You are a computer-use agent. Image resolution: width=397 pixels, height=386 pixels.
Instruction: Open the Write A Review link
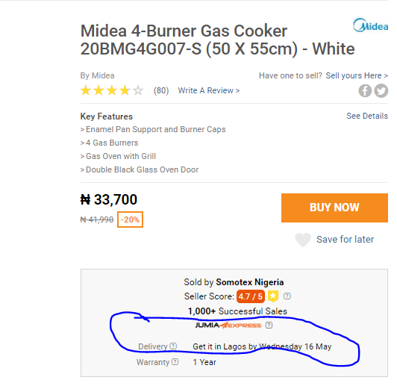point(209,90)
